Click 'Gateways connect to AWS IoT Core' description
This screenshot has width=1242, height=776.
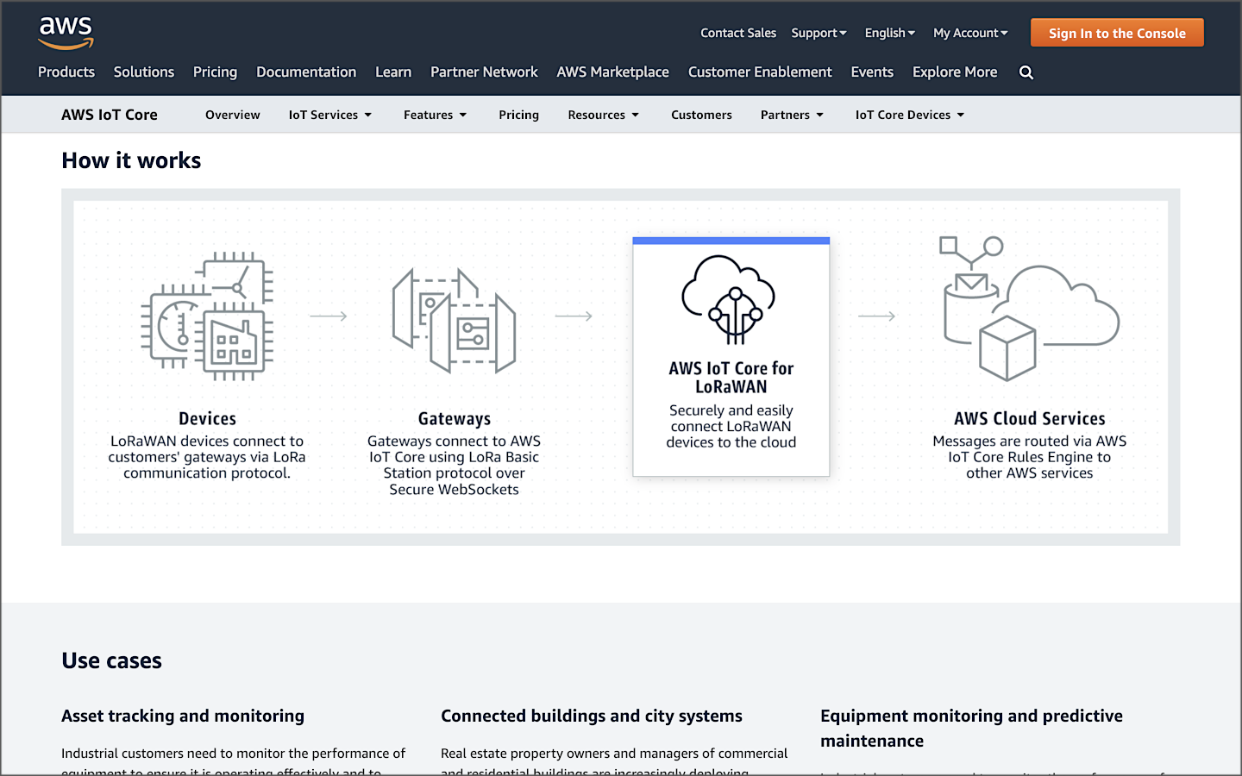pos(455,465)
